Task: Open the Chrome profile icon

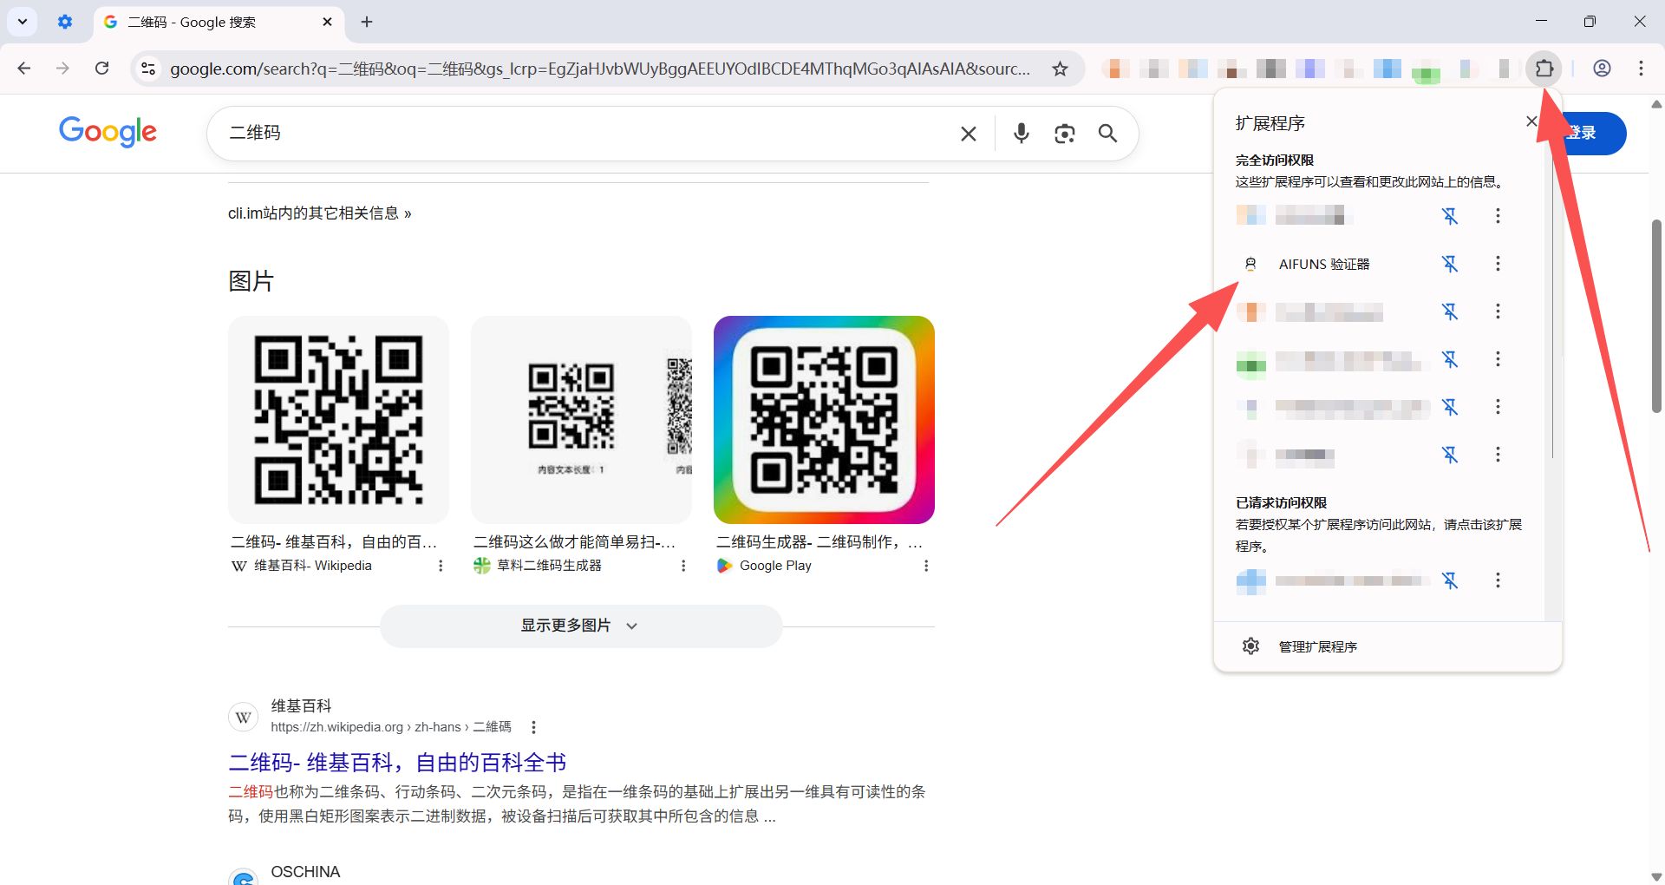Action: (1602, 69)
